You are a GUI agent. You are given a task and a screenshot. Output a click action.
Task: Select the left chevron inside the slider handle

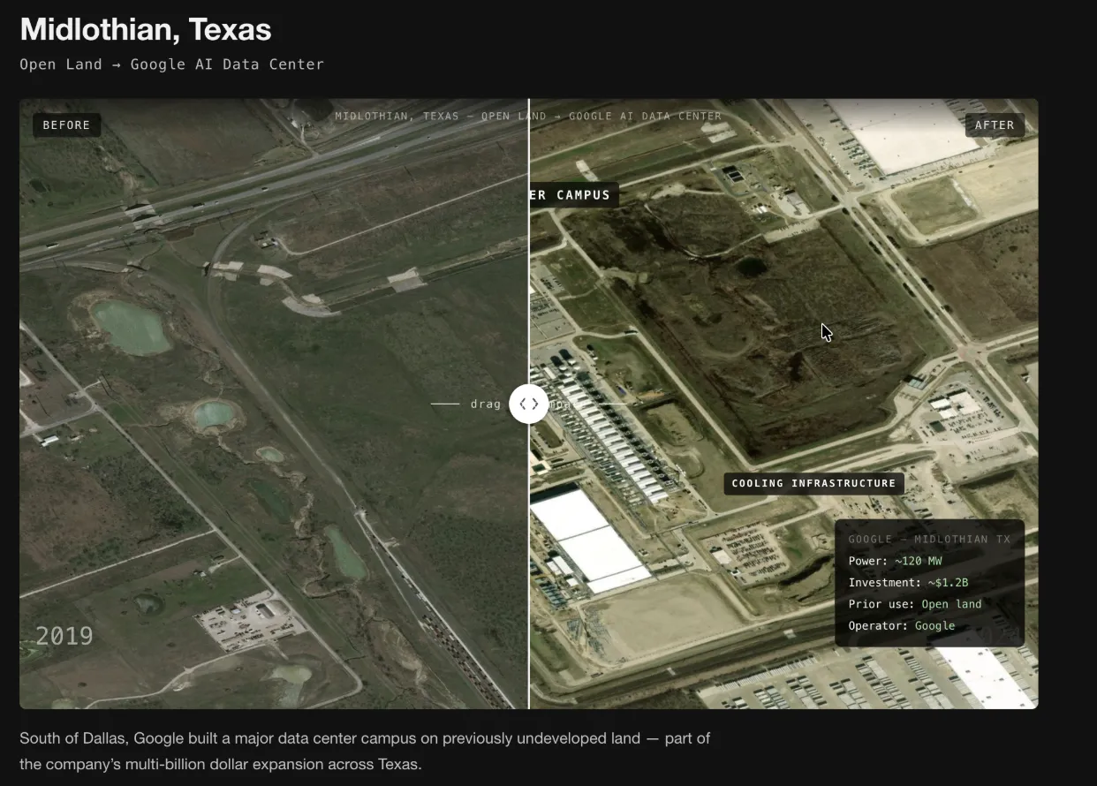[523, 404]
